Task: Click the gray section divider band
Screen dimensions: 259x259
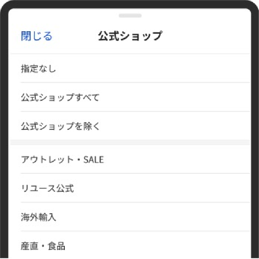Action: point(130,143)
